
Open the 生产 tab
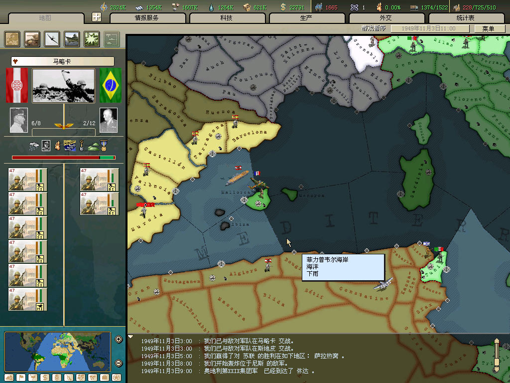(x=306, y=17)
